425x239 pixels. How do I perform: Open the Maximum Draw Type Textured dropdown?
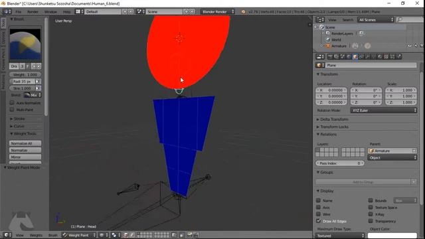pyautogui.click(x=340, y=236)
